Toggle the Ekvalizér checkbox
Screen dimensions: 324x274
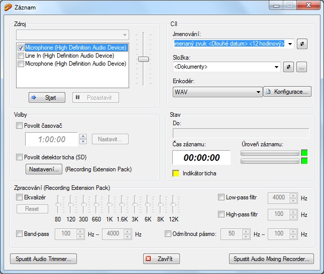point(19,197)
